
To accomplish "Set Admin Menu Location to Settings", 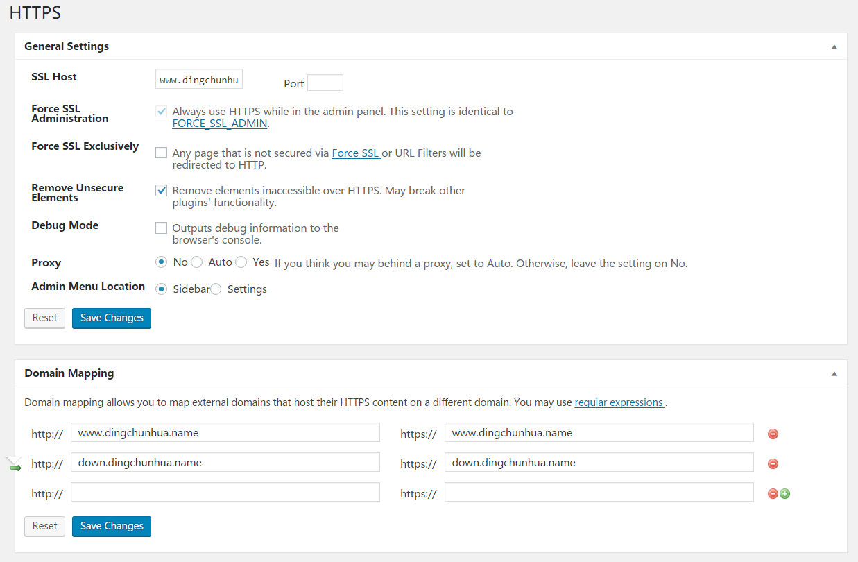I will point(216,289).
